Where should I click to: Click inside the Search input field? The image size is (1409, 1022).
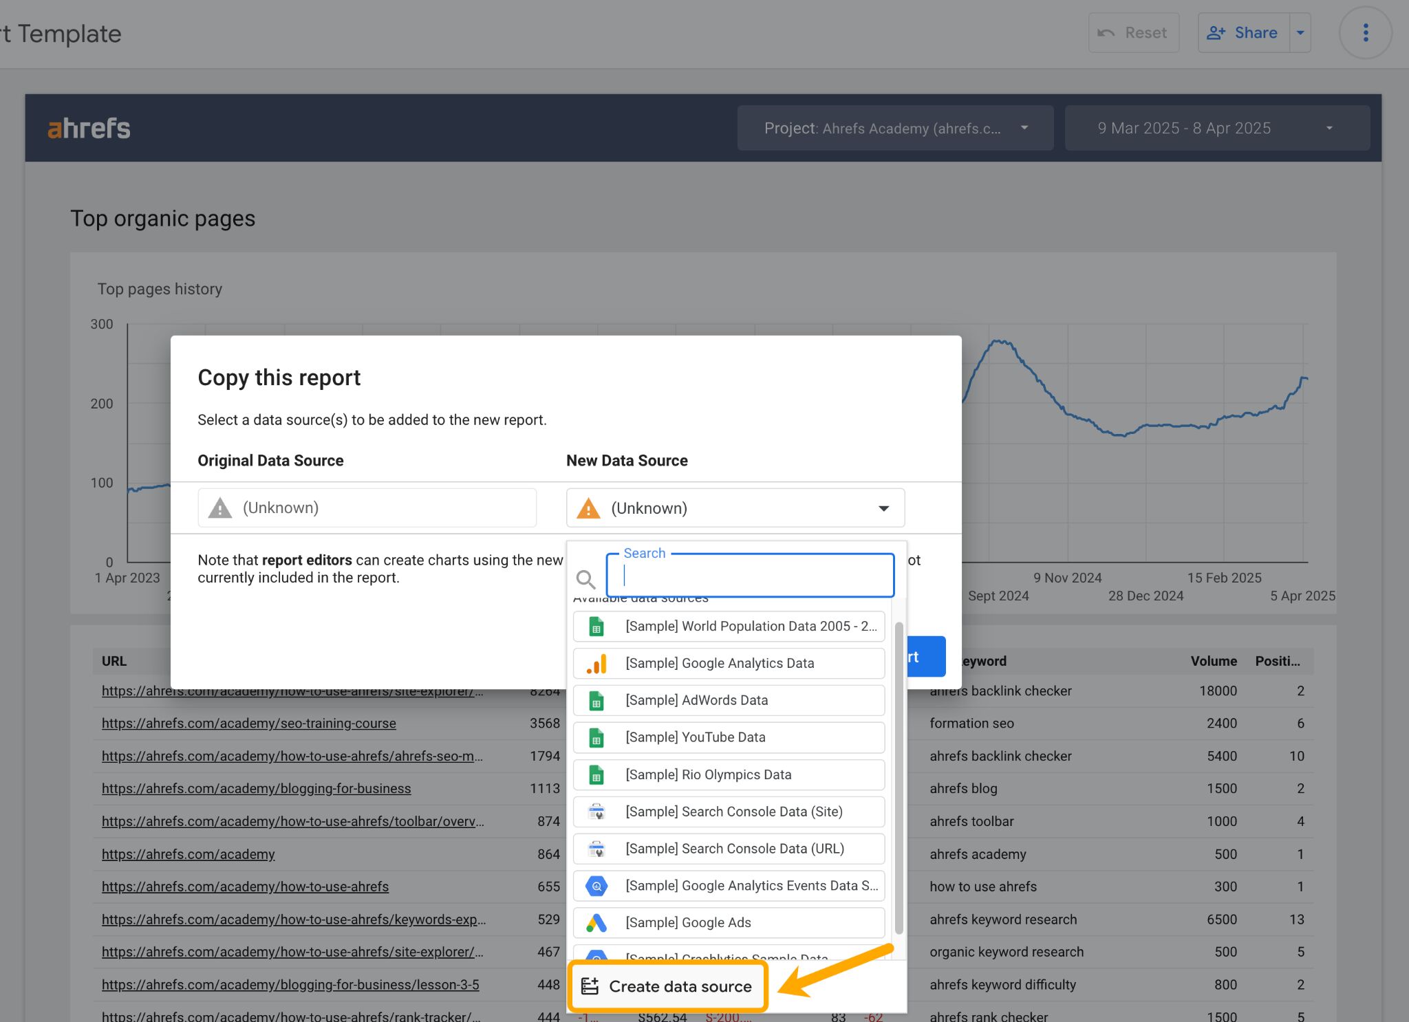[x=749, y=576]
